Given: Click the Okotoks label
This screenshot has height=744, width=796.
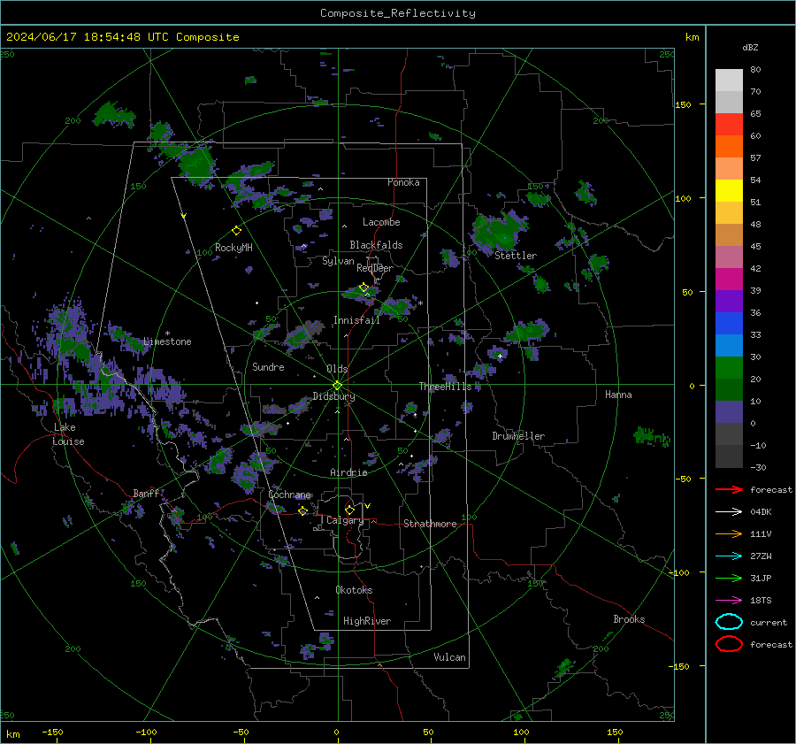Looking at the screenshot, I should 354,590.
